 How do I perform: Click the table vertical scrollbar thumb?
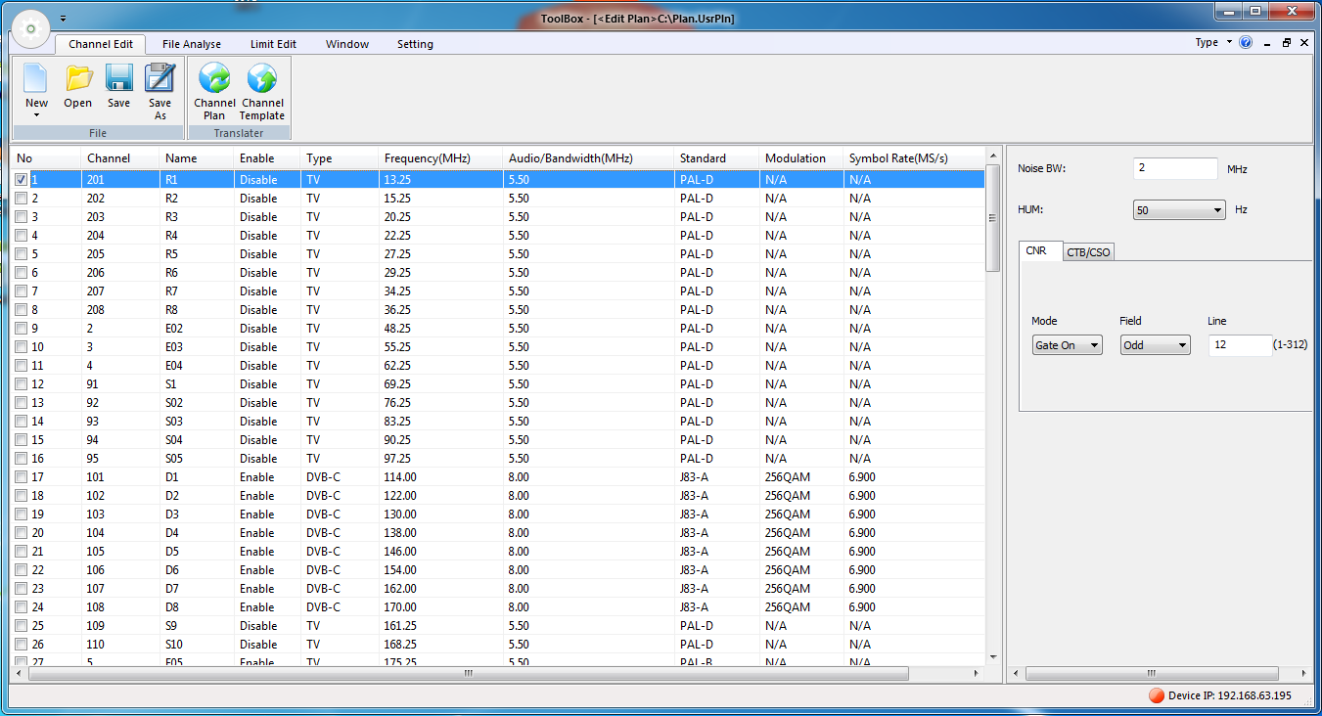[992, 217]
